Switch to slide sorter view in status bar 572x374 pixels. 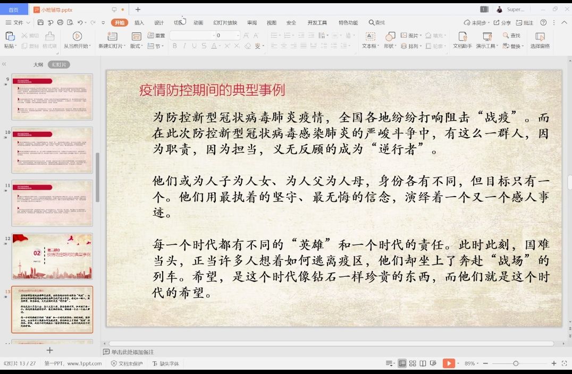413,363
